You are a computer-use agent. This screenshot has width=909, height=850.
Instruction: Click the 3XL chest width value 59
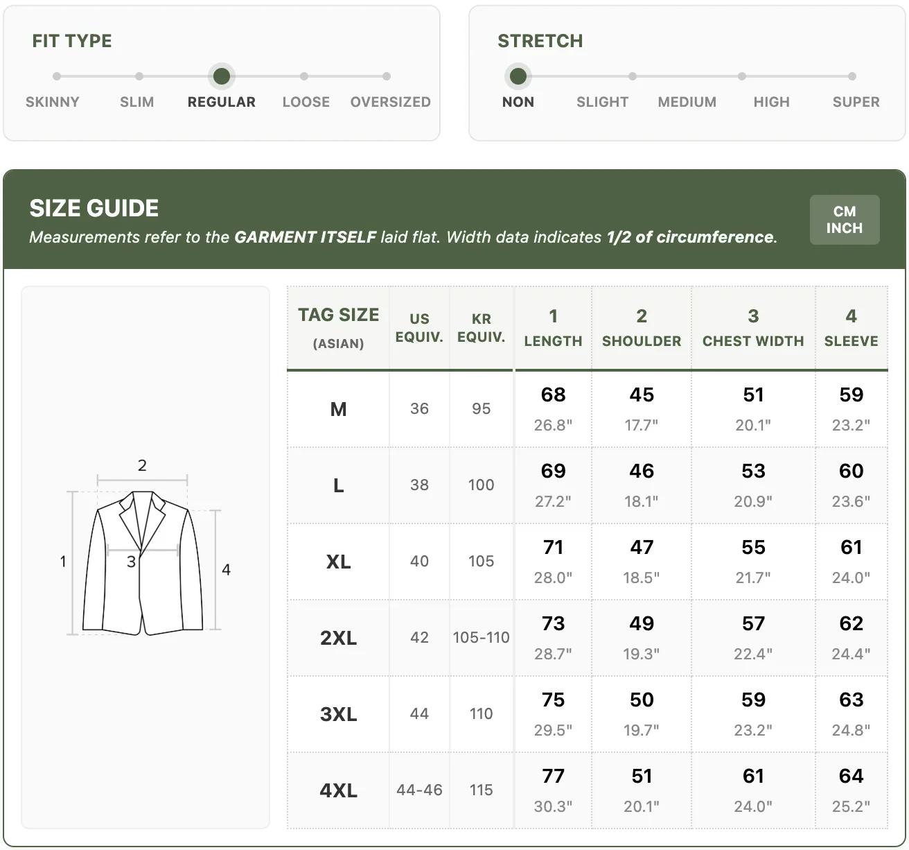[x=753, y=700]
